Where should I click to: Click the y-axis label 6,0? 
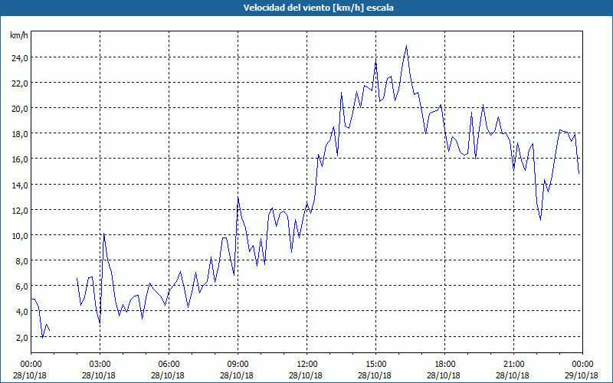(x=22, y=286)
